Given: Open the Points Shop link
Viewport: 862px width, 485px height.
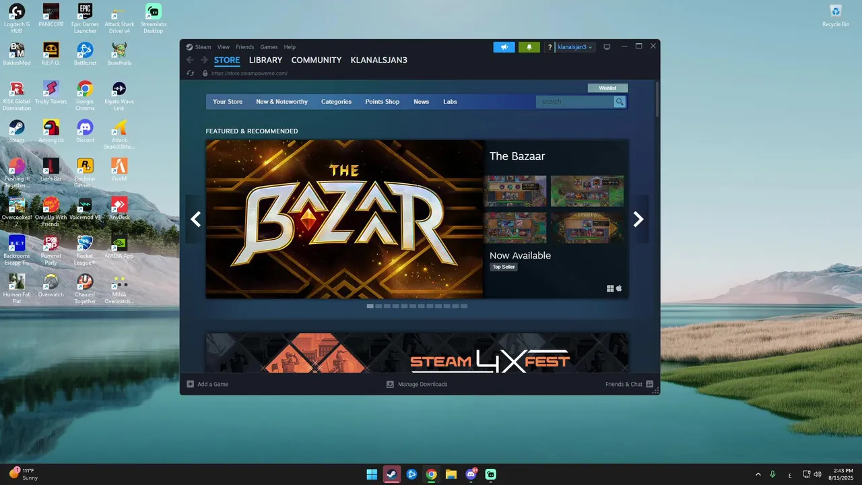Looking at the screenshot, I should 383,102.
